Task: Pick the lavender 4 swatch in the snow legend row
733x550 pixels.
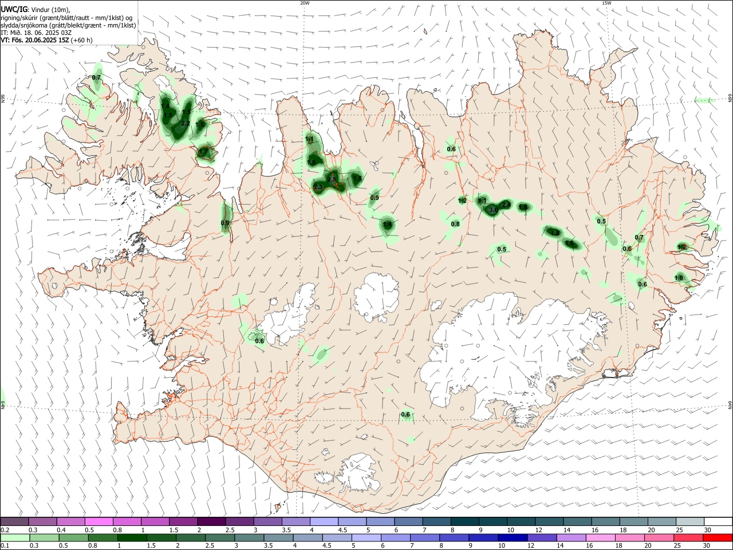Action: 324,522
